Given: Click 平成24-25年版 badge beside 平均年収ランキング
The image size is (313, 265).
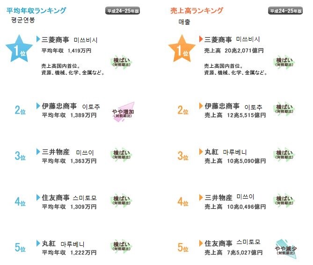Looking at the screenshot, I should [123, 11].
